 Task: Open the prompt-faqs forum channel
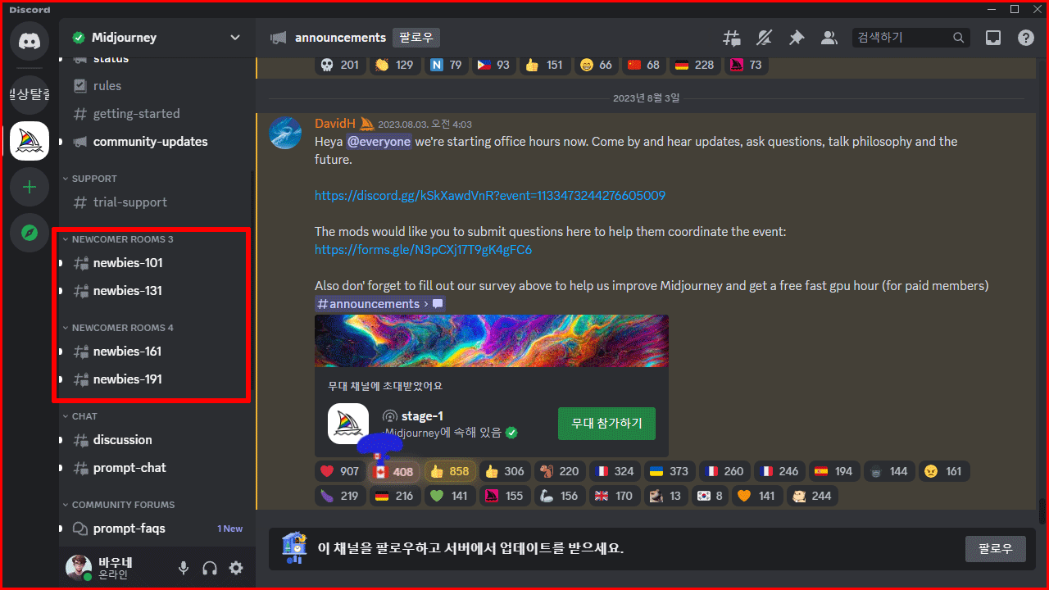(156, 529)
